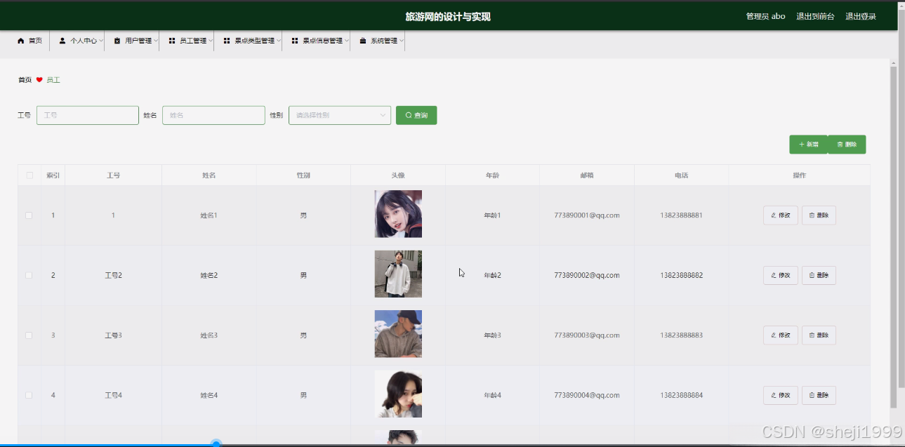This screenshot has width=905, height=447.
Task: Go to 首页 in the navigation bar
Action: click(29, 41)
